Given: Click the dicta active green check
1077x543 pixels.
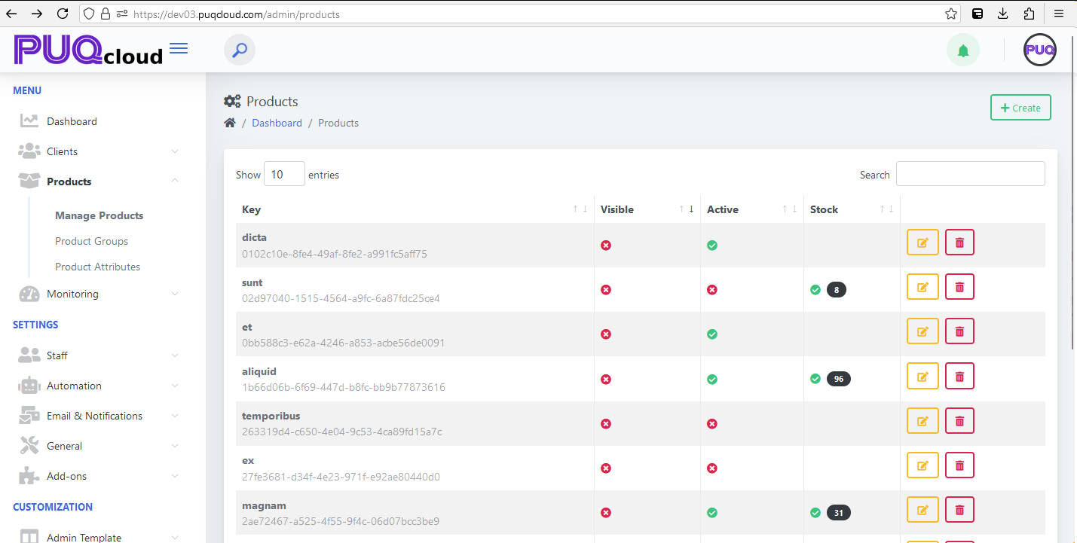Looking at the screenshot, I should (712, 245).
